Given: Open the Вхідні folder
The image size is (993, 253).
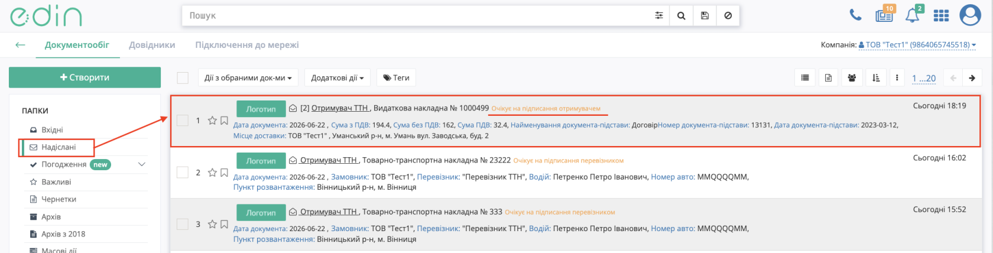Looking at the screenshot, I should pos(52,130).
